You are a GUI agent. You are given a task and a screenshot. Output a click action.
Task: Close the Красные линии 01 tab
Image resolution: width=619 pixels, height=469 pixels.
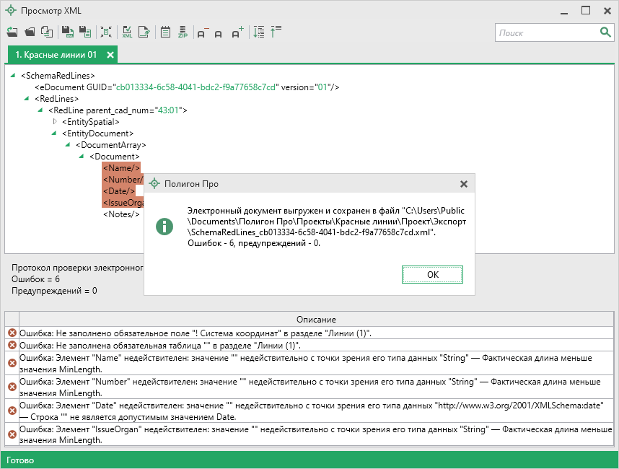pyautogui.click(x=110, y=55)
